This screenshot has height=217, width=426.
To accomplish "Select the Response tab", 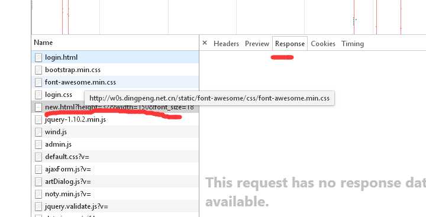I will 290,44.
